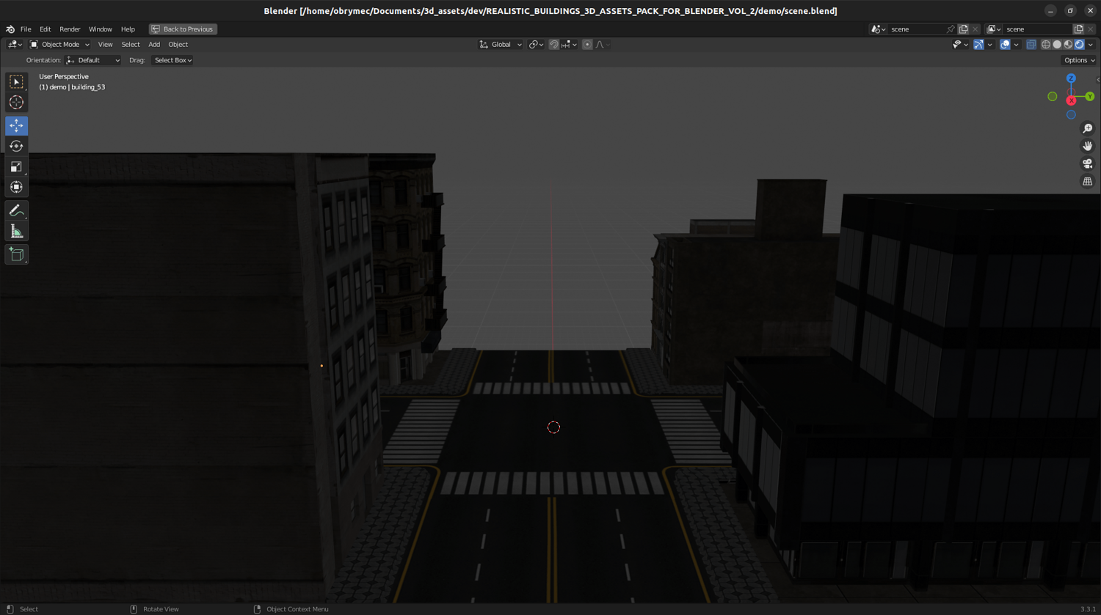Click the add view layer icon
Viewport: 1101px width, 615px height.
(1078, 29)
